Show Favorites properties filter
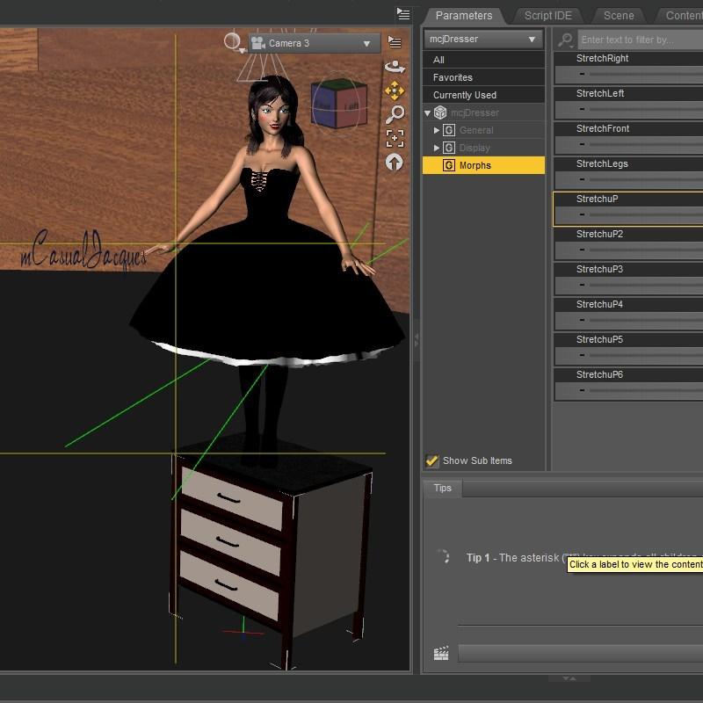 tap(483, 77)
